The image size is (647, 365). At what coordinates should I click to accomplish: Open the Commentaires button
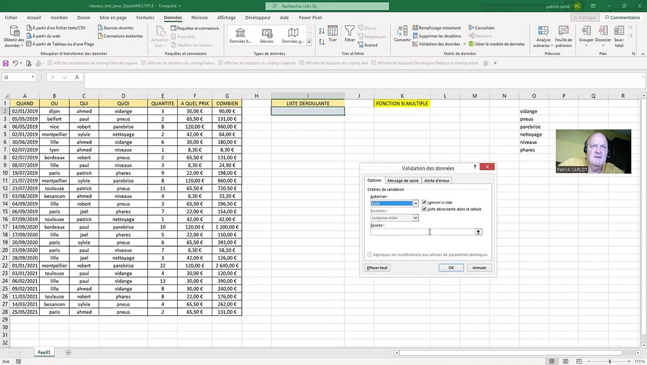point(622,17)
